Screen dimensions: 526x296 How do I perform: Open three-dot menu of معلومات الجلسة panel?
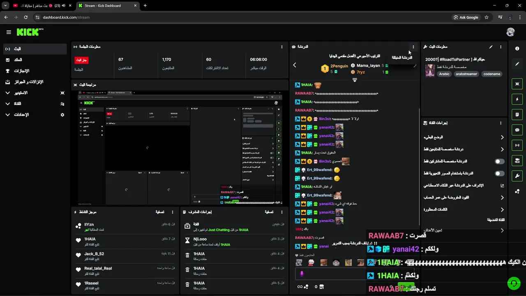(282, 47)
